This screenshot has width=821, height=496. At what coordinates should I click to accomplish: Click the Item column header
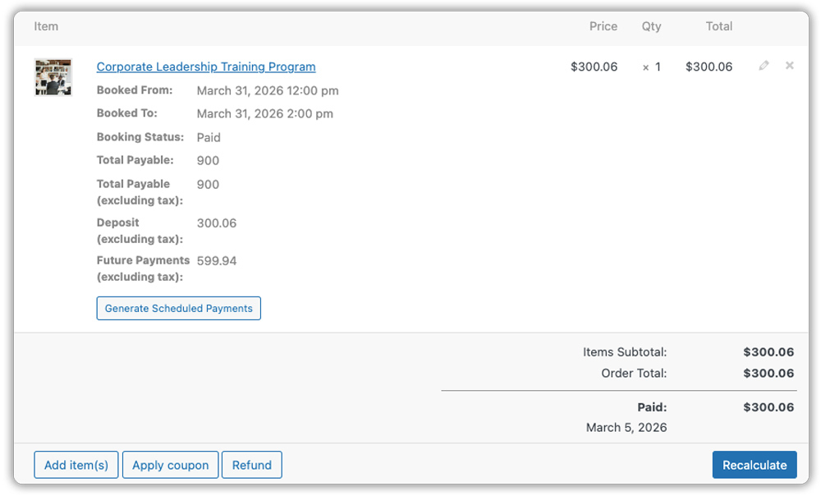[46, 26]
